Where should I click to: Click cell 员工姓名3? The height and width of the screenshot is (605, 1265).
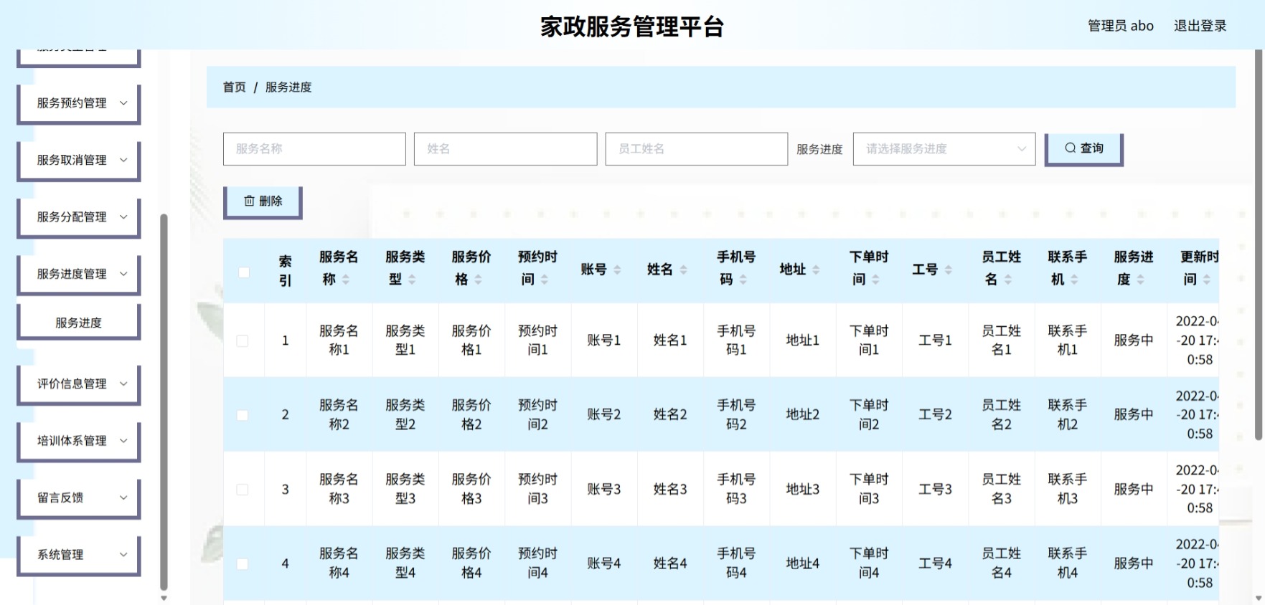point(1001,489)
